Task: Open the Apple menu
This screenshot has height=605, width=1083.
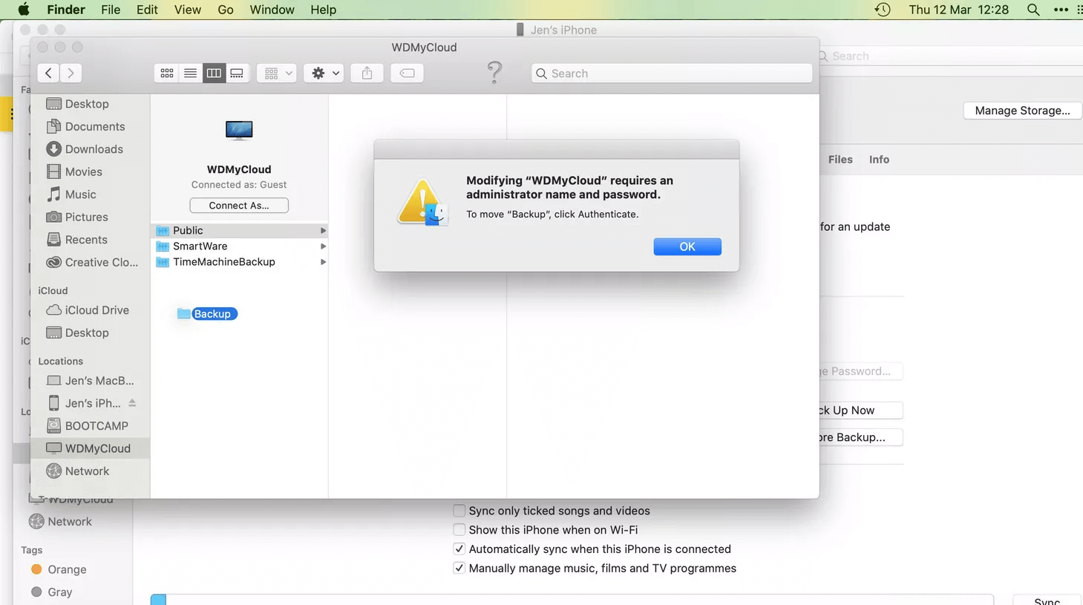Action: [x=24, y=10]
